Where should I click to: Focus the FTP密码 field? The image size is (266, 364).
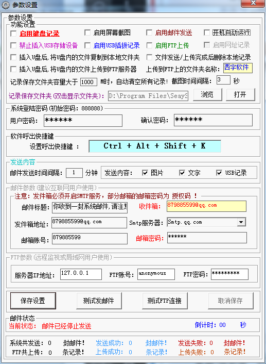(229, 274)
